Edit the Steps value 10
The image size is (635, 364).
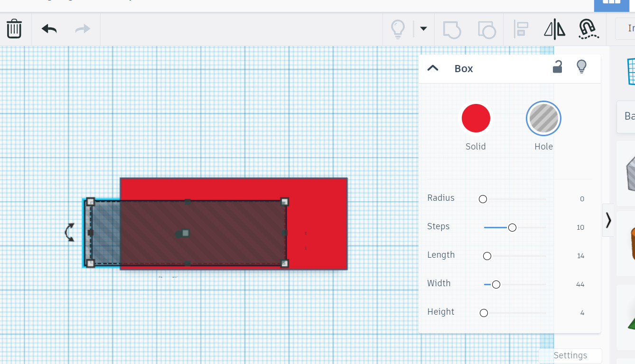tap(580, 227)
